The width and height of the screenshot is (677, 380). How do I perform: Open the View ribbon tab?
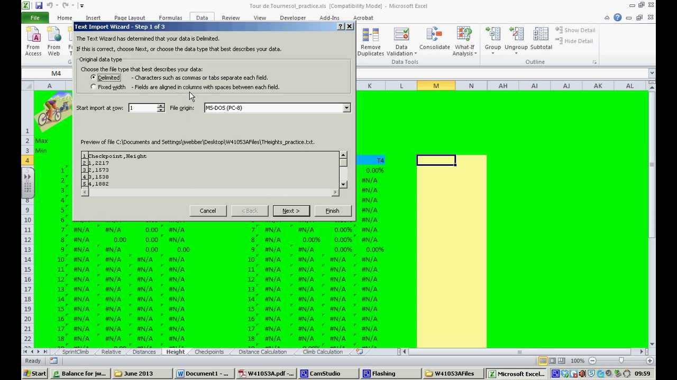260,18
